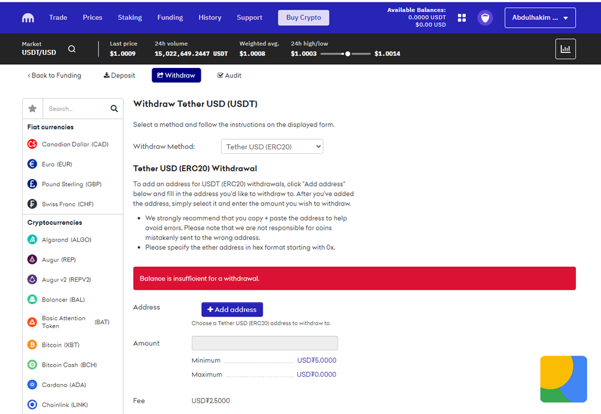The height and width of the screenshot is (414, 601).
Task: Click Back to Funding link
Action: [x=55, y=76]
